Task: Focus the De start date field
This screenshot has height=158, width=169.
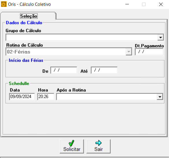Action: (64, 70)
